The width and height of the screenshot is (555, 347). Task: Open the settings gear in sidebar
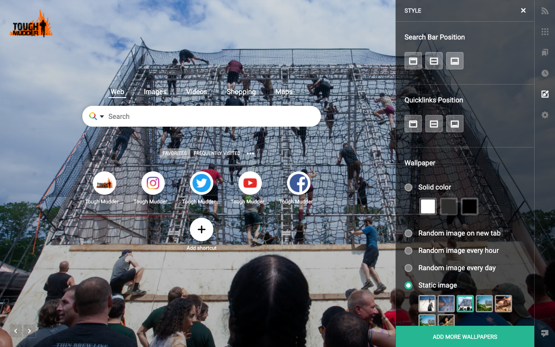point(545,115)
